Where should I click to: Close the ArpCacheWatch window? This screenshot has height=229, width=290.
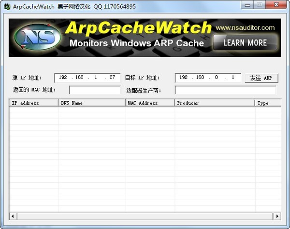coord(276,5)
